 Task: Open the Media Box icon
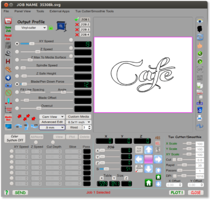(x=8, y=118)
